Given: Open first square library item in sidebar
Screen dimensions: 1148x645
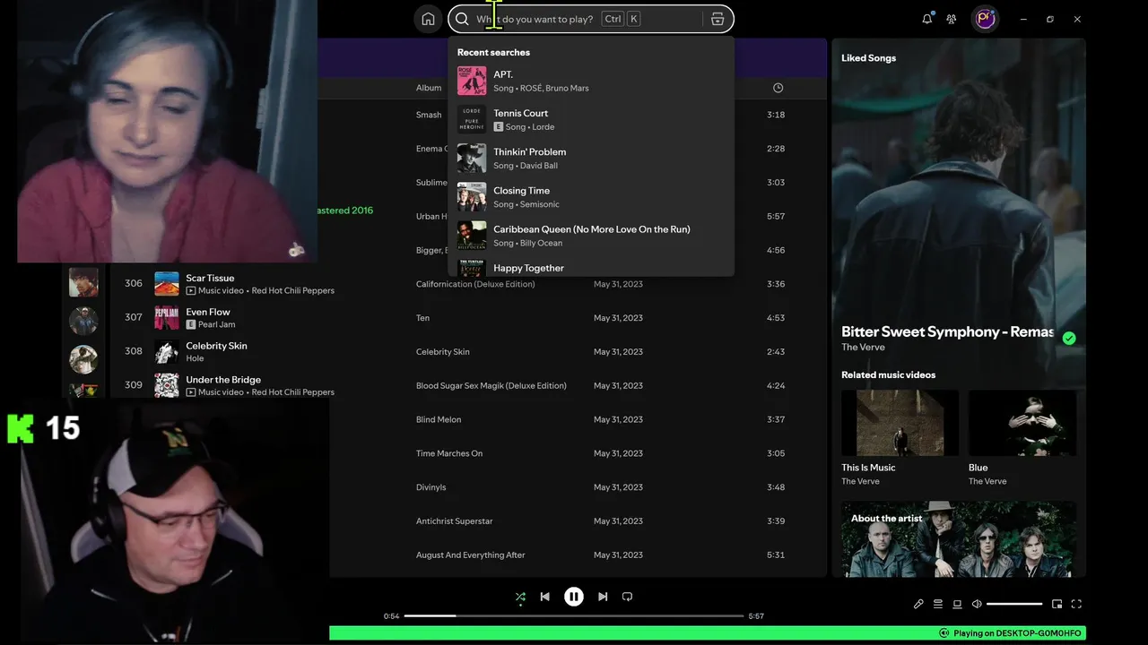Looking at the screenshot, I should click(83, 282).
